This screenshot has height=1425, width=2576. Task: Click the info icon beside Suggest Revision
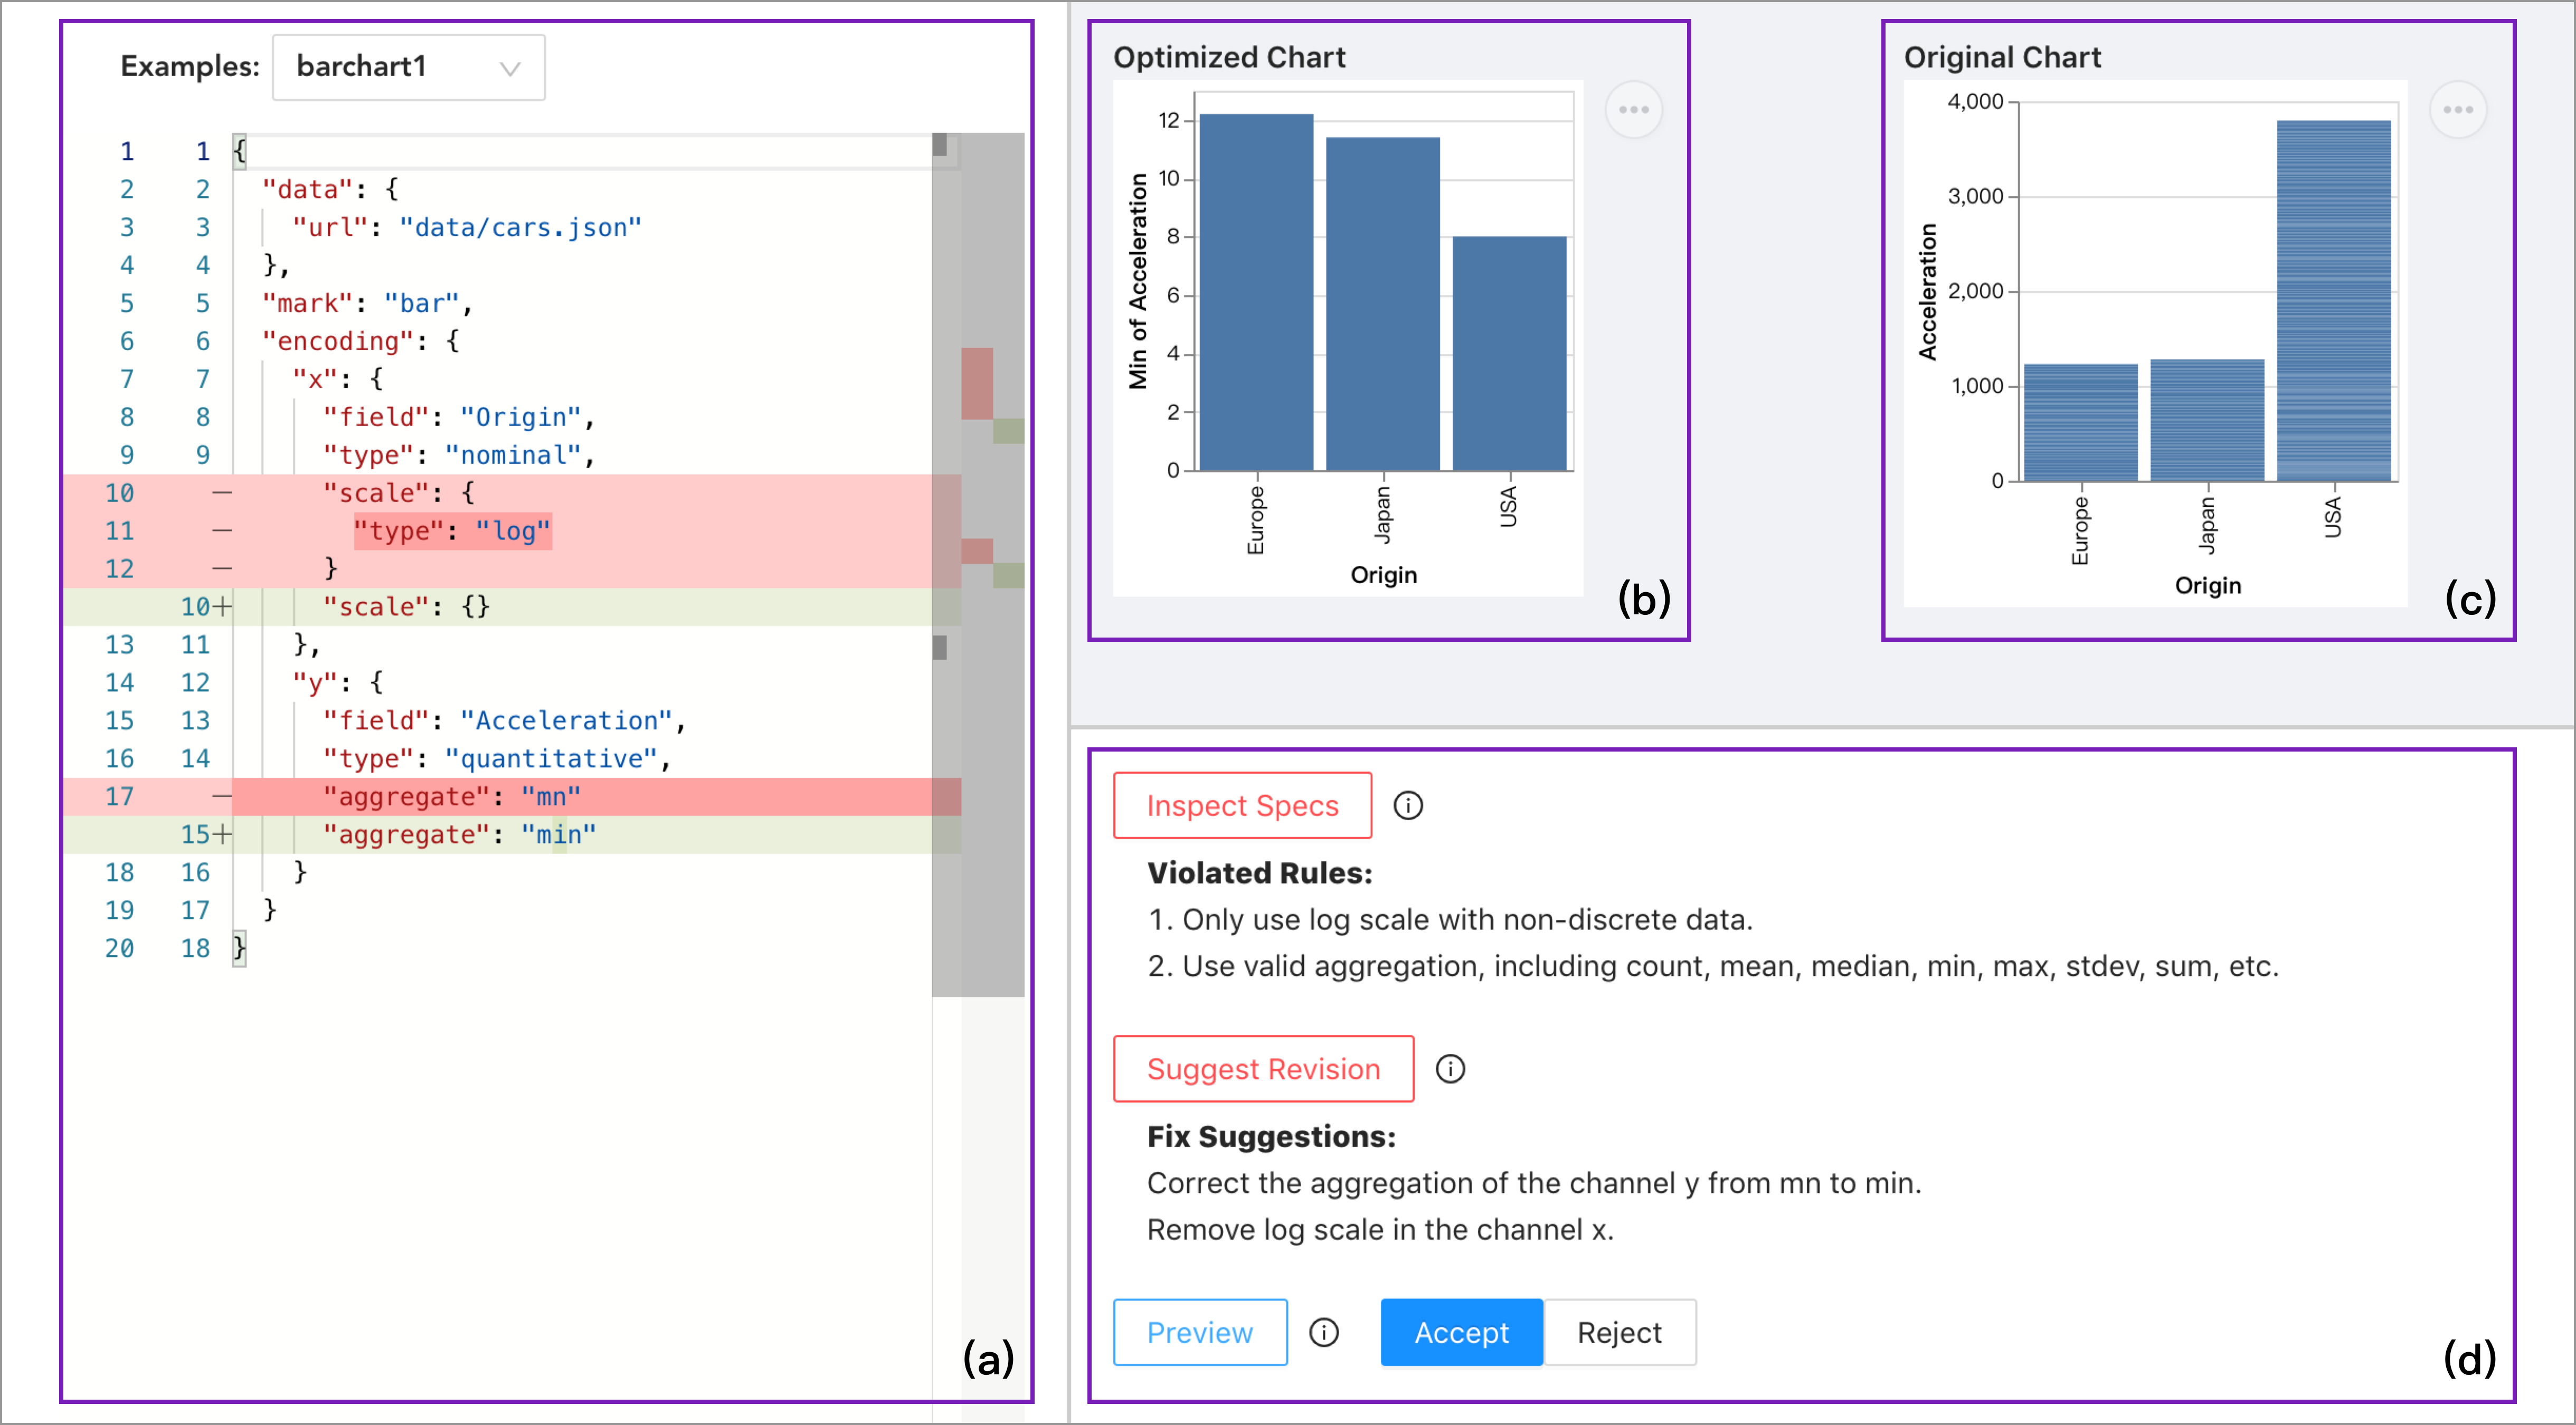click(1450, 1069)
